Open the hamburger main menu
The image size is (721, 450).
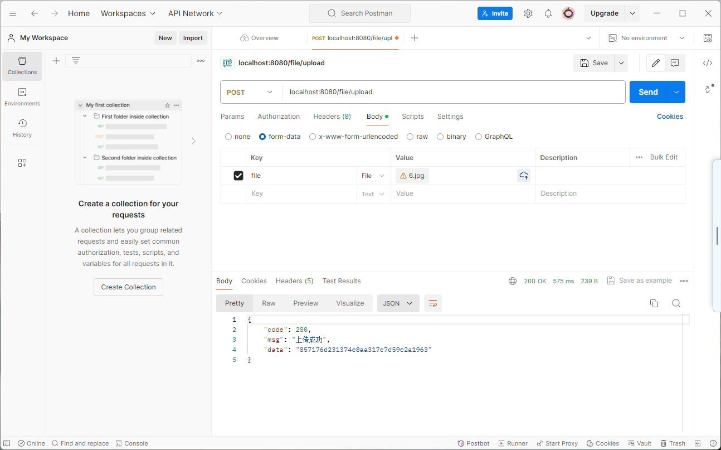(13, 13)
